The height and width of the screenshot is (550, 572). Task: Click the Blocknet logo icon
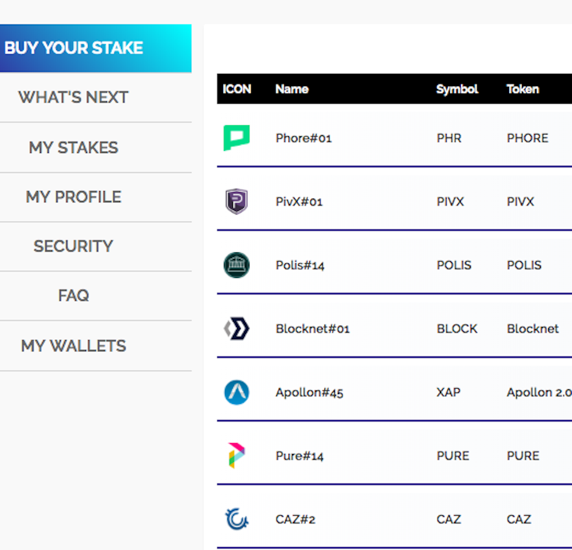pyautogui.click(x=237, y=329)
